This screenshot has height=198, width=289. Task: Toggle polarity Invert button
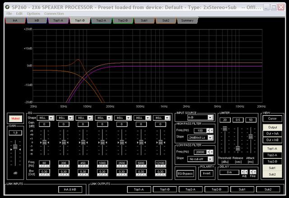tap(206, 173)
